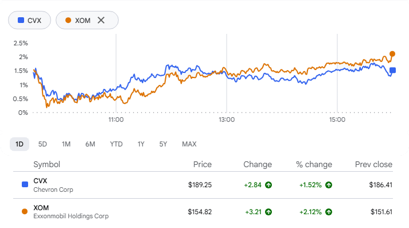This screenshot has height=228, width=409.
Task: Click green up-arrow icon beside XOM +3.21
Action: pyautogui.click(x=268, y=212)
